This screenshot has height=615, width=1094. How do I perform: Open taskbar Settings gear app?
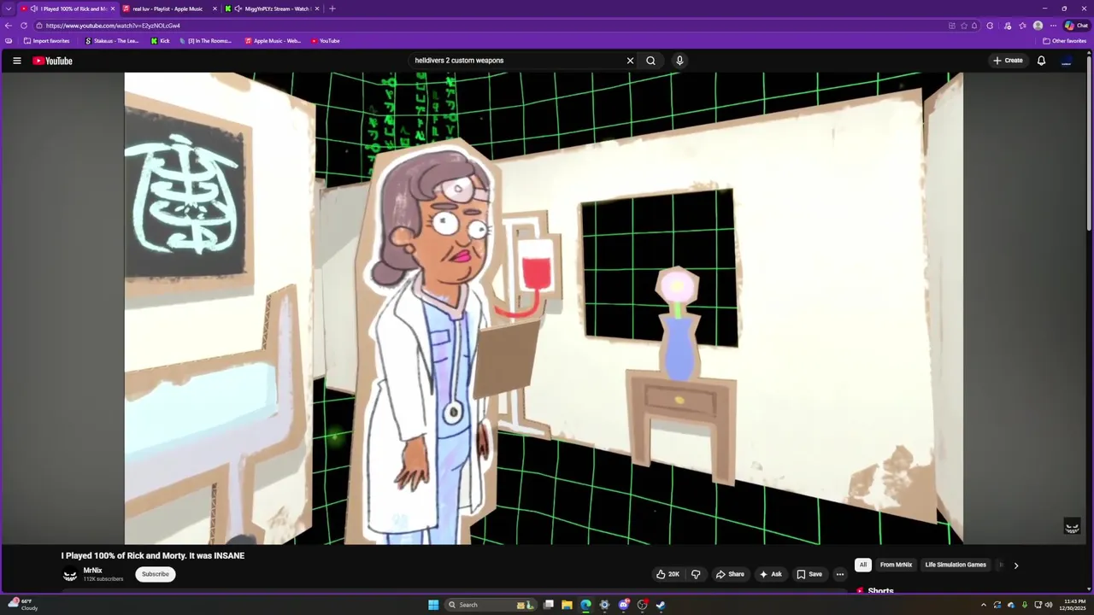[604, 605]
